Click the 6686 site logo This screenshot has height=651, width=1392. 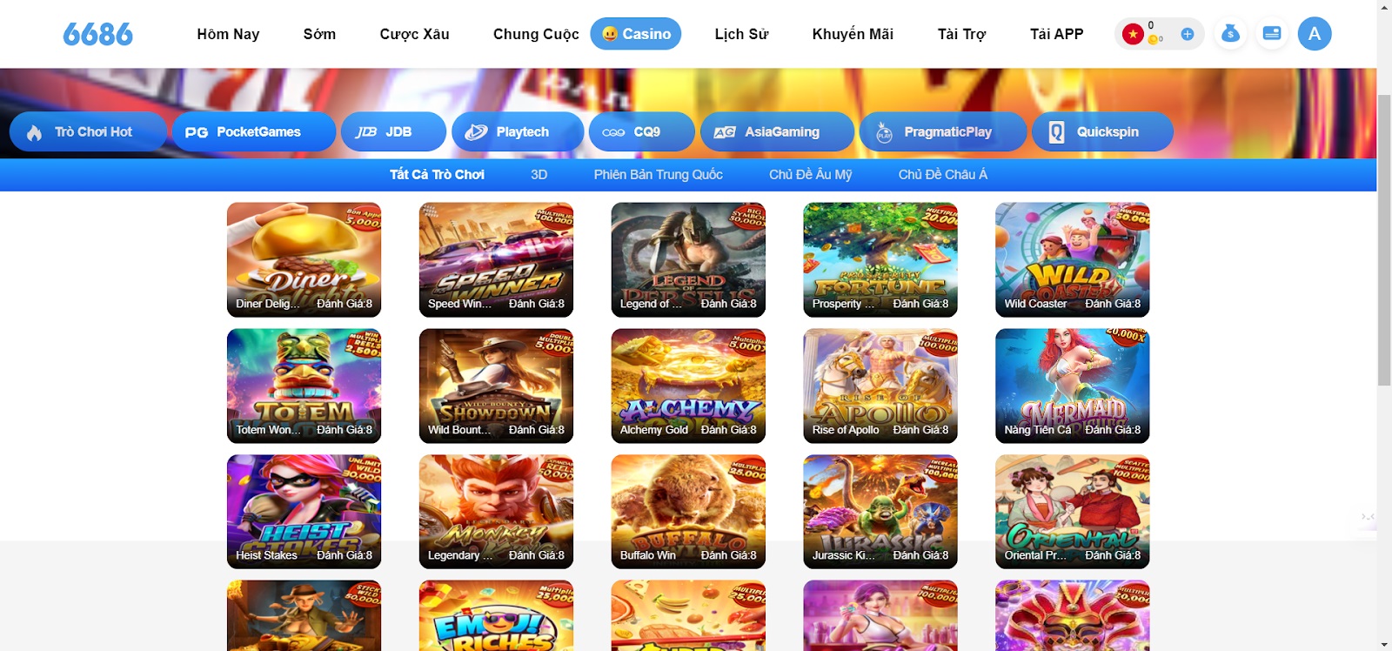(x=97, y=34)
